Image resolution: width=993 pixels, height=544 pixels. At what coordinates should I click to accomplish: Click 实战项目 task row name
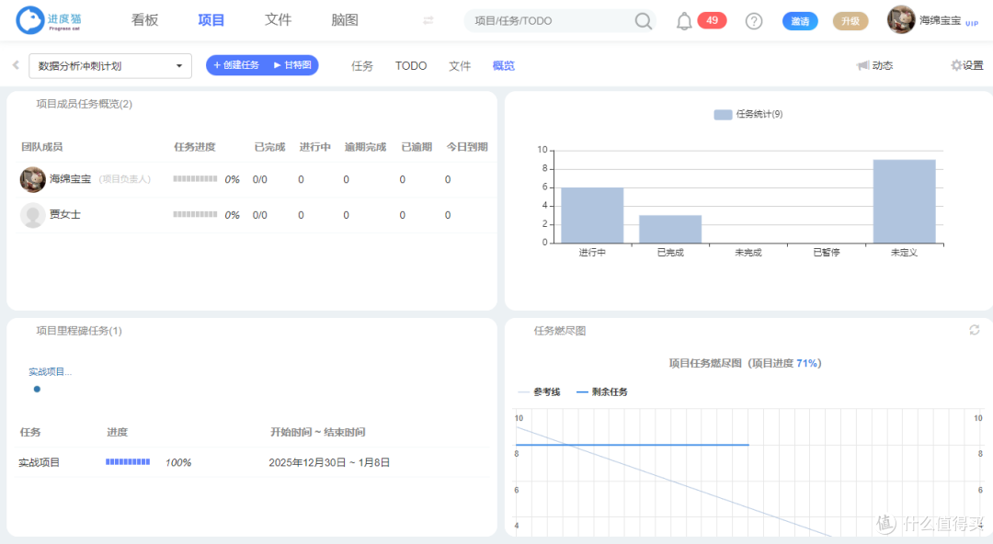40,463
